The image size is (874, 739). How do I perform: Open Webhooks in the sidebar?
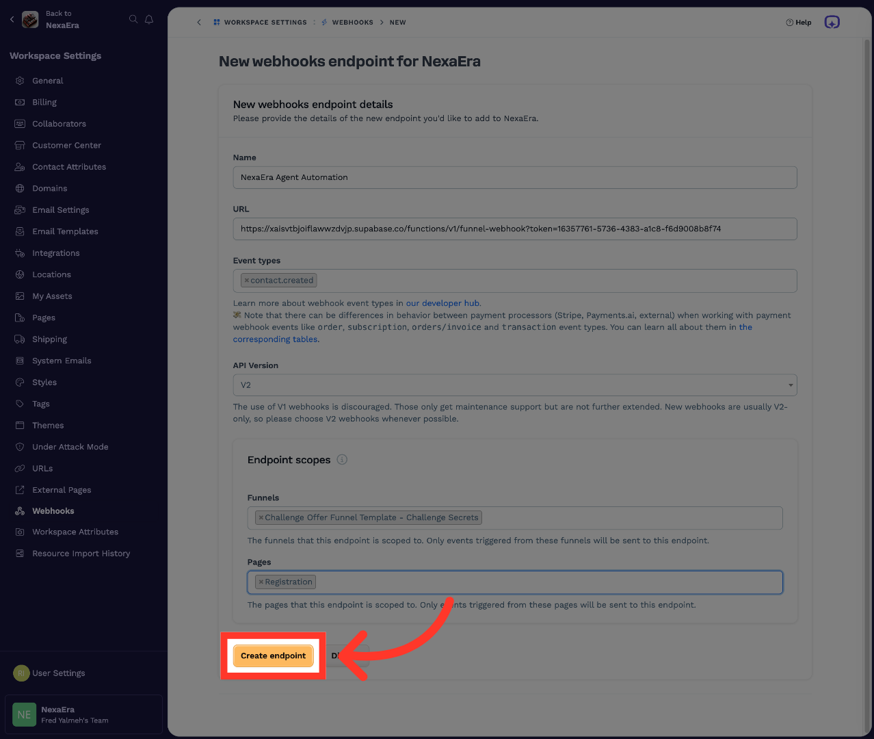(x=53, y=511)
